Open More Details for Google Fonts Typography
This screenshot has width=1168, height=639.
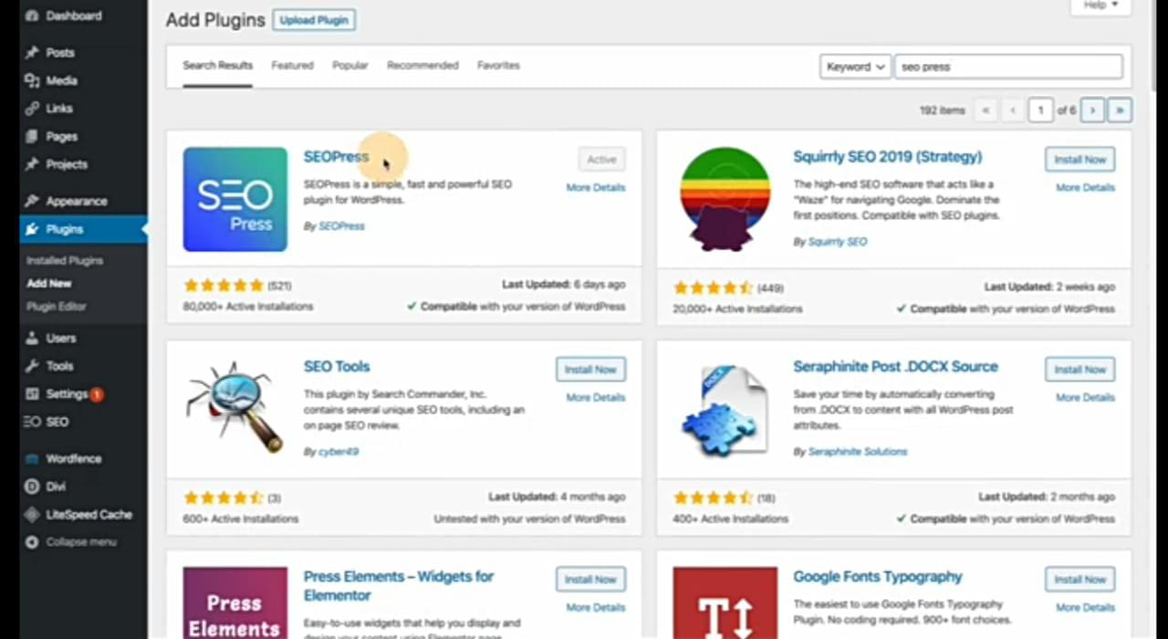pyautogui.click(x=1085, y=607)
